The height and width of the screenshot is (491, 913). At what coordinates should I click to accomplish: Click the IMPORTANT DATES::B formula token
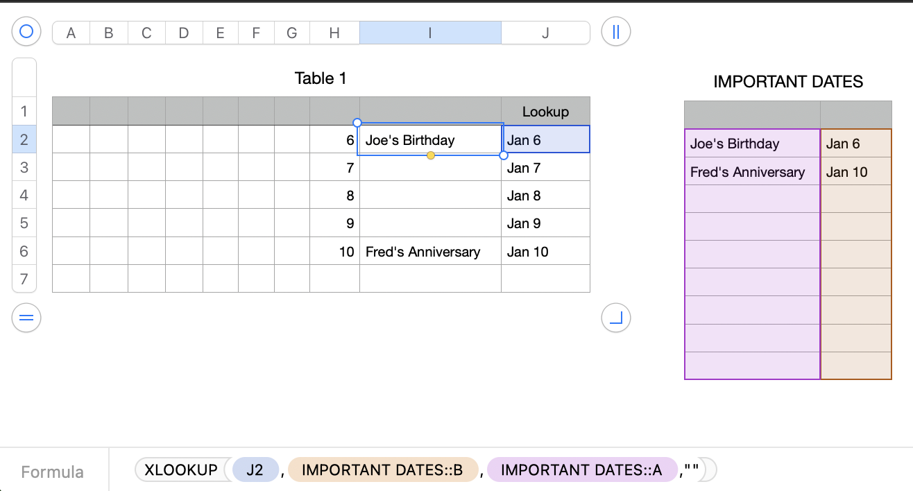tap(382, 470)
